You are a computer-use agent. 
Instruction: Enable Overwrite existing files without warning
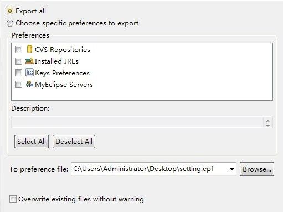(x=13, y=199)
